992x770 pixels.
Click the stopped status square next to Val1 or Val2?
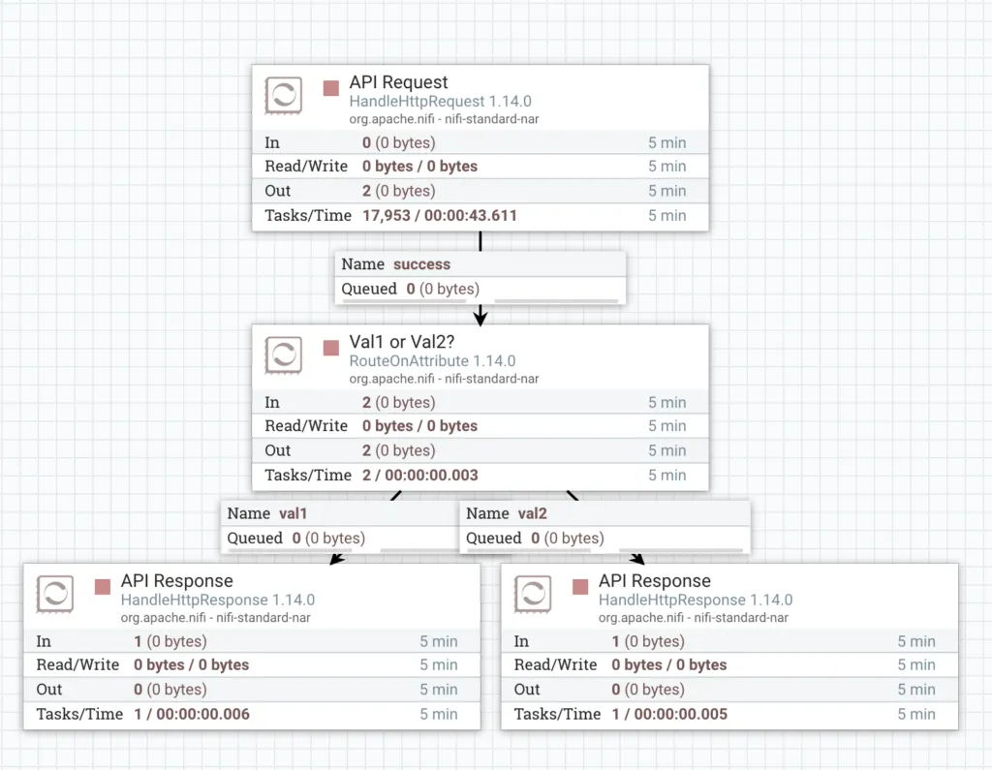click(331, 348)
